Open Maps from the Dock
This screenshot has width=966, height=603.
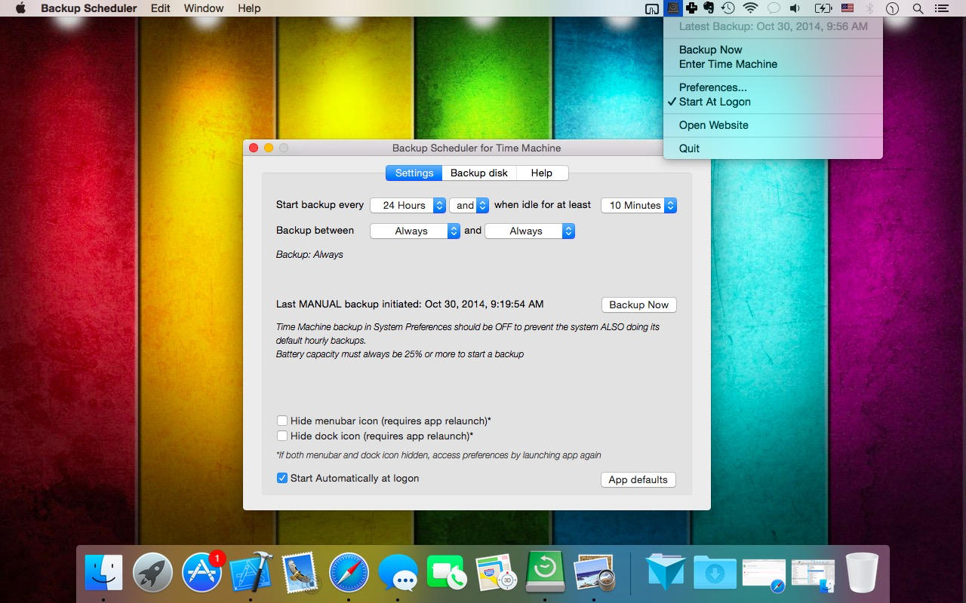(x=496, y=572)
